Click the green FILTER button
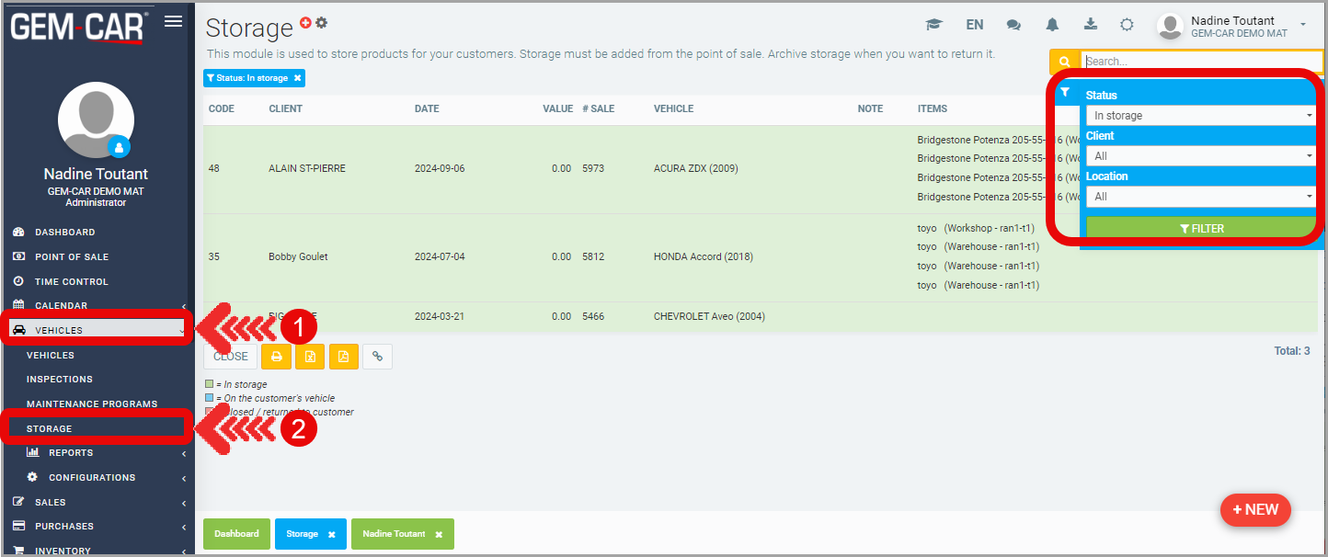 1201,228
